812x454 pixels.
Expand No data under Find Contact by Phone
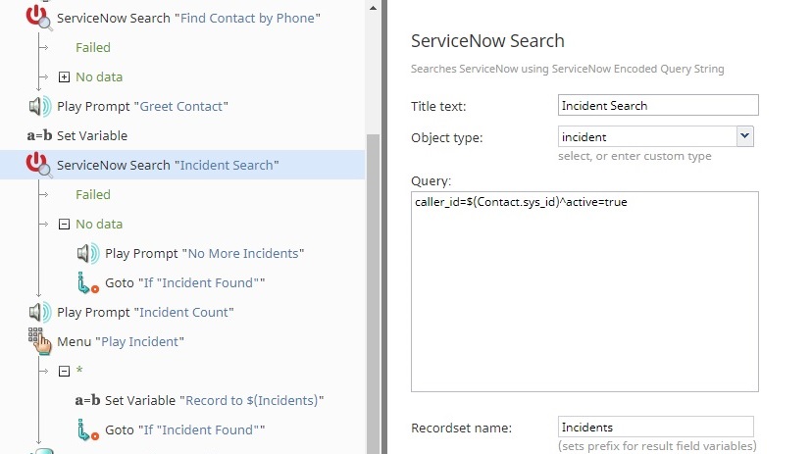[64, 77]
